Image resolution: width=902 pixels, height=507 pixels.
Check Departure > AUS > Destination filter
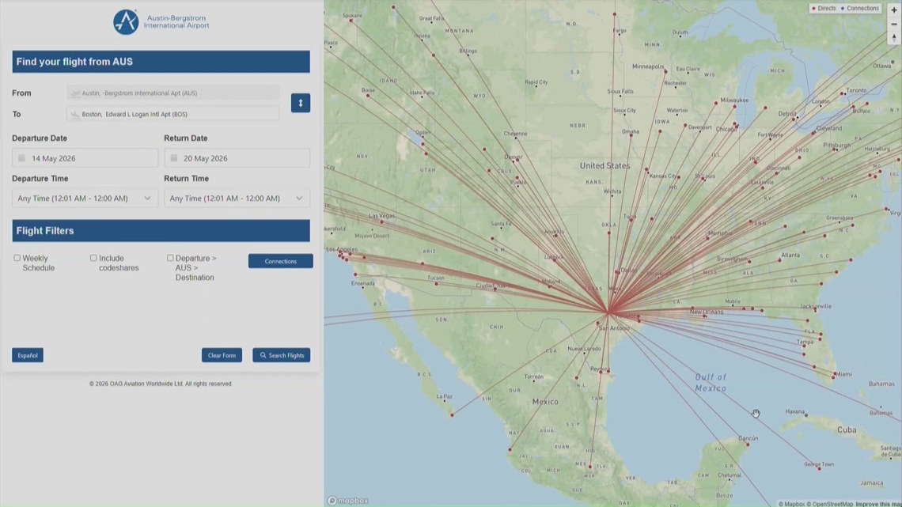[x=170, y=258]
